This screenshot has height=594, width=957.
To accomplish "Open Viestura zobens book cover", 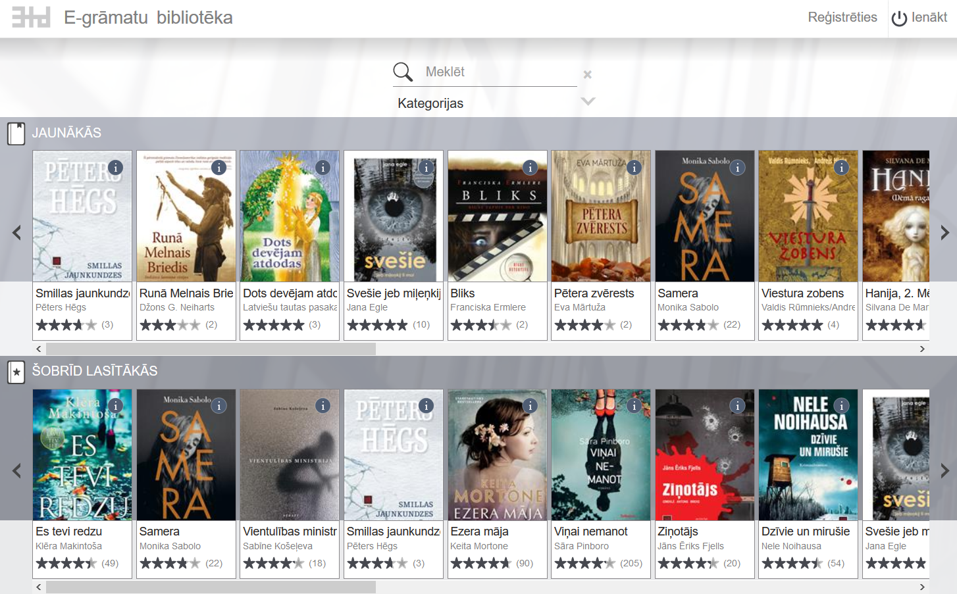I will pos(808,216).
